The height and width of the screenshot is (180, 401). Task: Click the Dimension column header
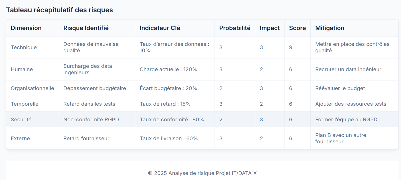pos(26,28)
